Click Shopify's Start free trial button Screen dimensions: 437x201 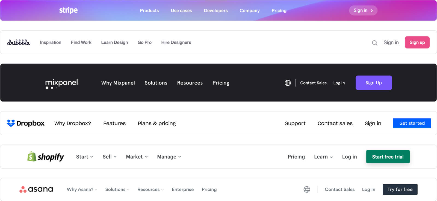(388, 157)
